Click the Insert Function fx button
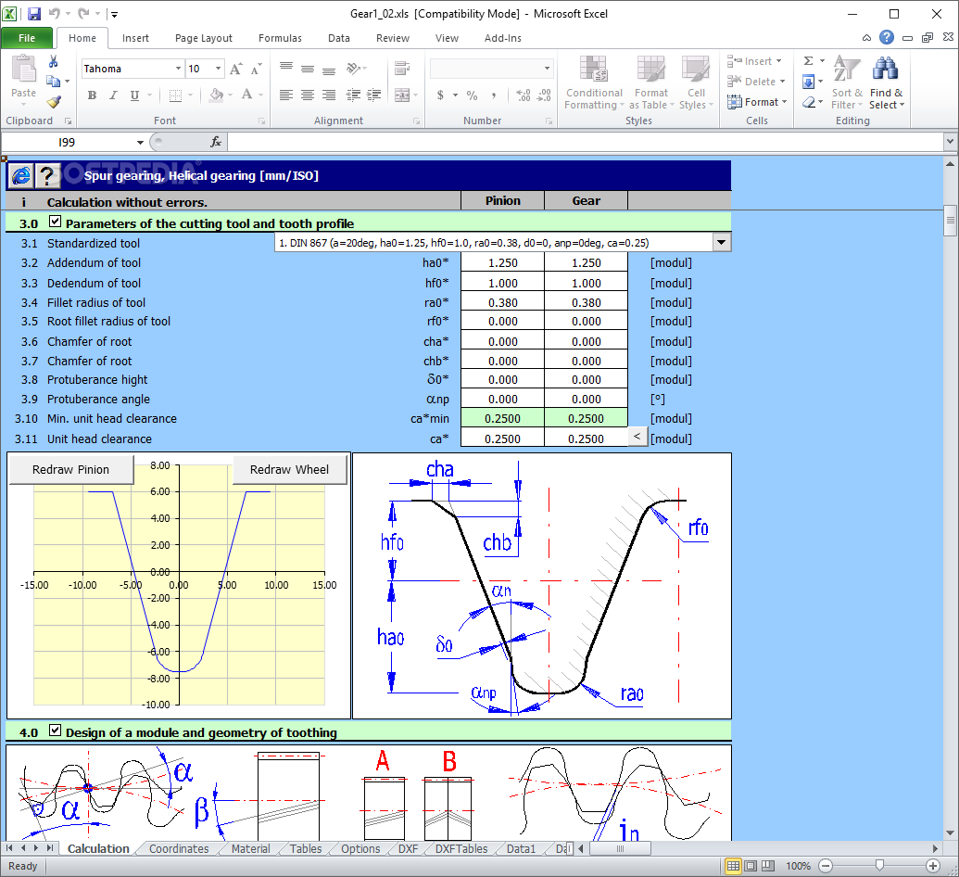The image size is (959, 877). 216,142
